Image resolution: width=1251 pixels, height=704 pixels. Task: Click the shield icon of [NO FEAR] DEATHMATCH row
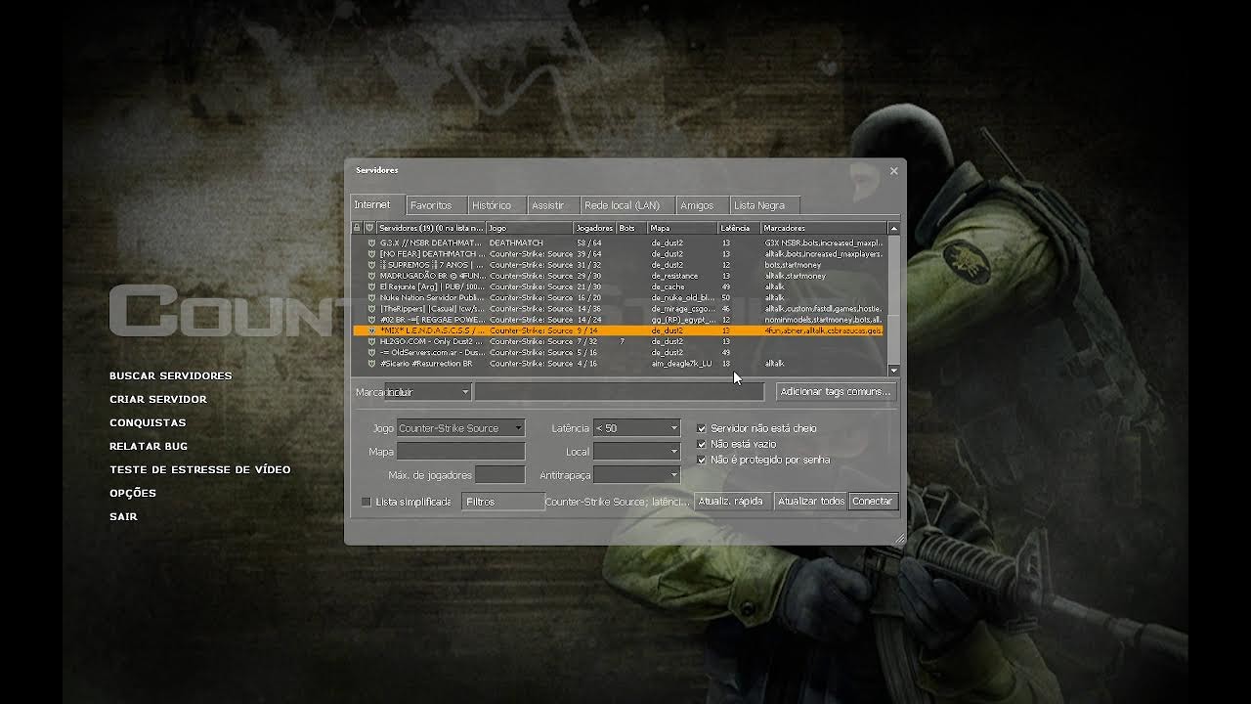[371, 253]
